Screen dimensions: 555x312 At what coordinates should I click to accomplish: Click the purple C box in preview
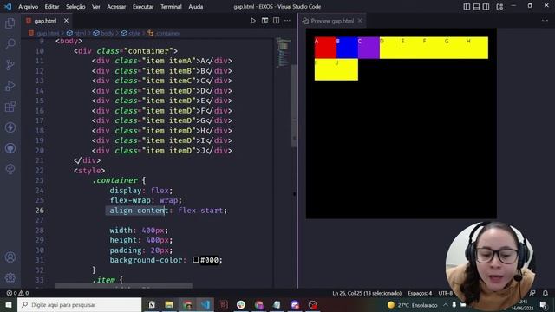click(x=369, y=48)
